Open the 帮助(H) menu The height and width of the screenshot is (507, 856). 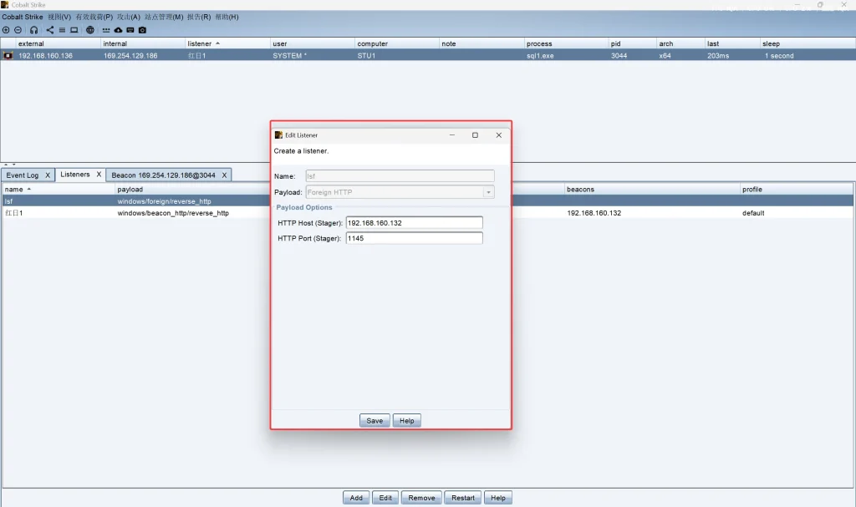pos(227,17)
